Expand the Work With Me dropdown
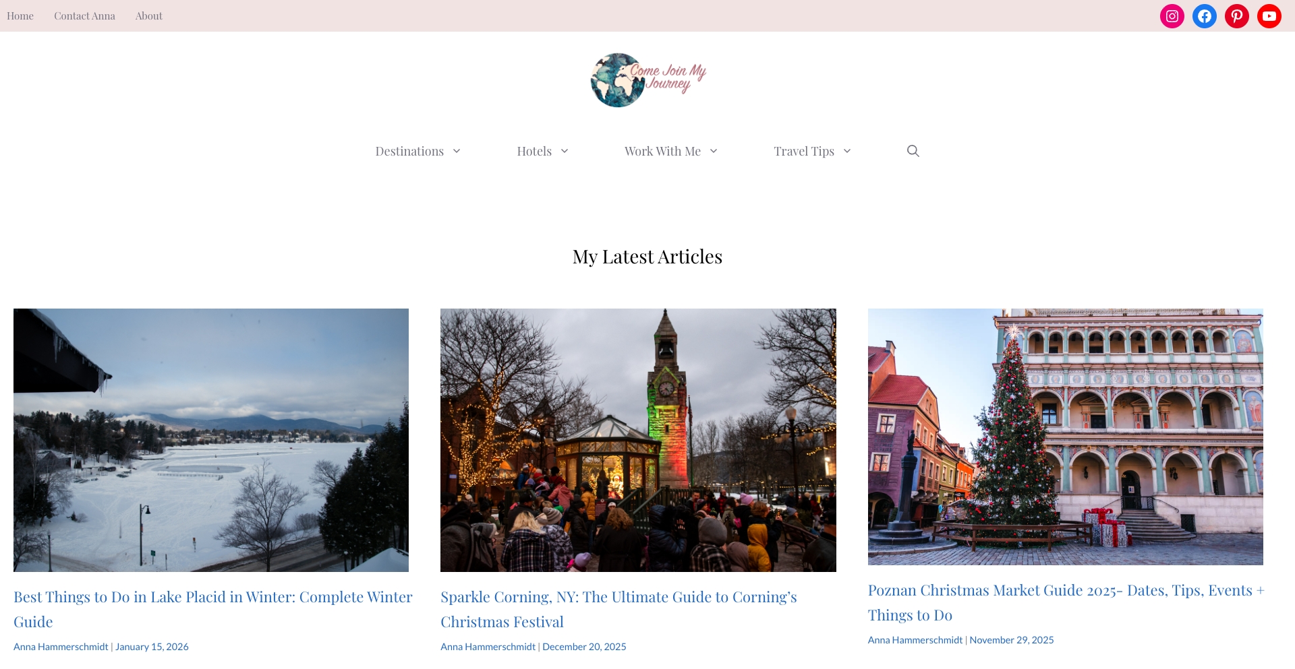 [670, 151]
